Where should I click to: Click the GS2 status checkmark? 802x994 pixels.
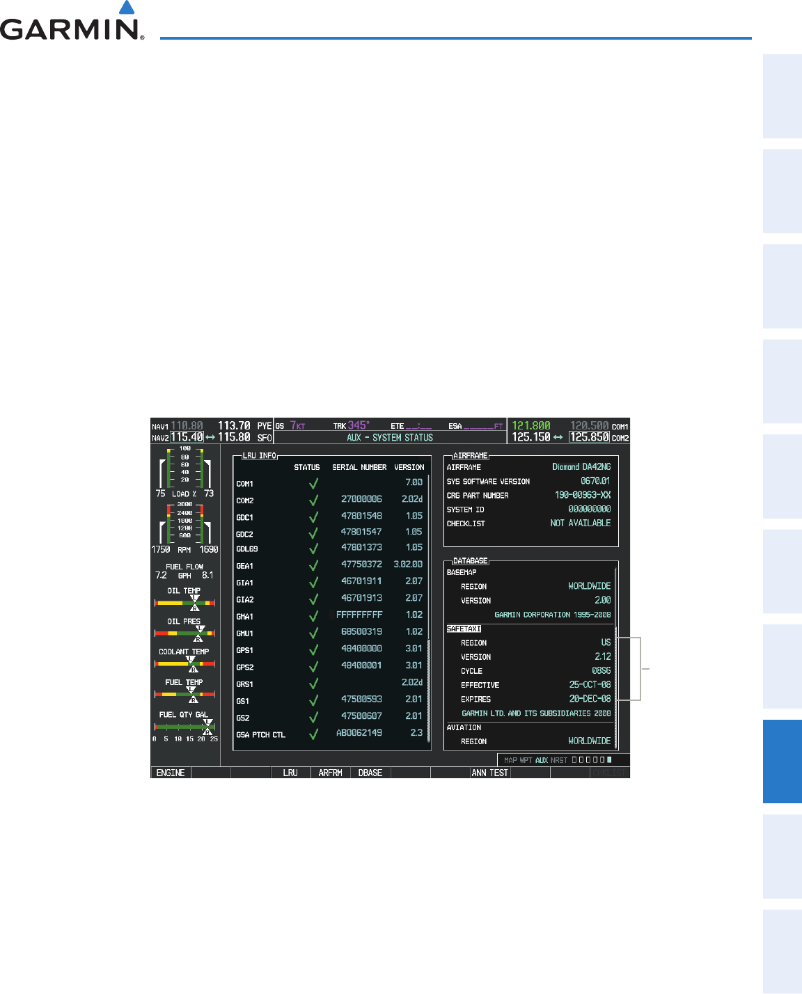[314, 717]
